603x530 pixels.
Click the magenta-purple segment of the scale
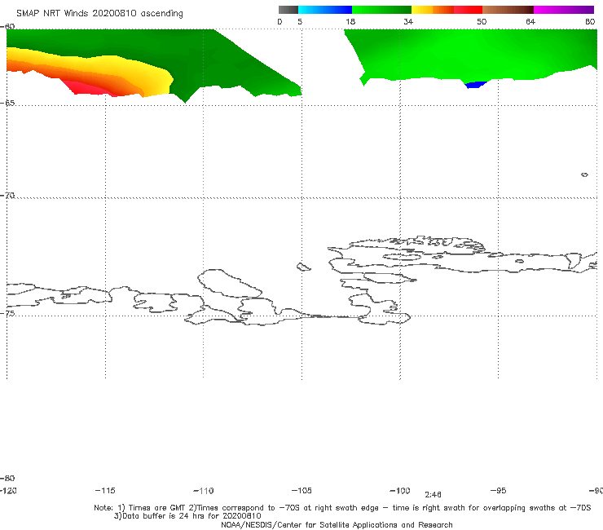pyautogui.click(x=564, y=10)
